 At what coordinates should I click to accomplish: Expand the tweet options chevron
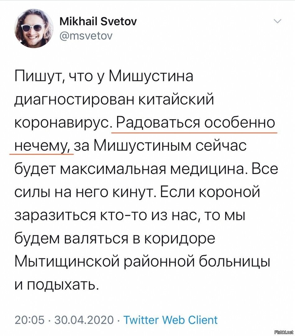point(278,21)
